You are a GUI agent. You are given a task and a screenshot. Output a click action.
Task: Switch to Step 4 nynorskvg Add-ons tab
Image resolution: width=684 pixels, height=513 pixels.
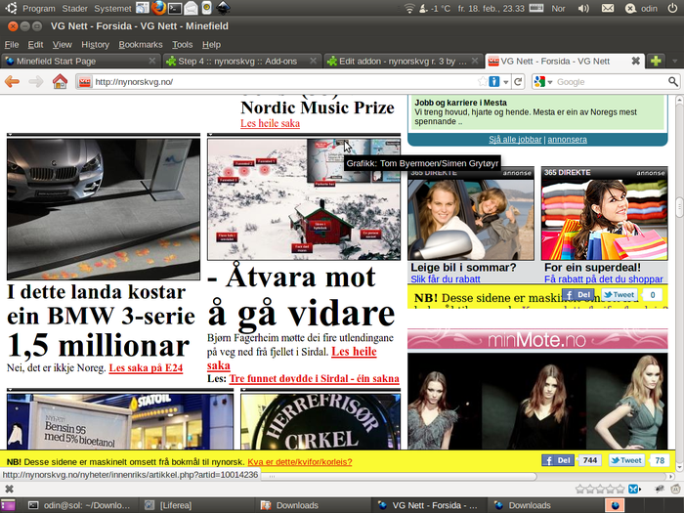click(241, 61)
